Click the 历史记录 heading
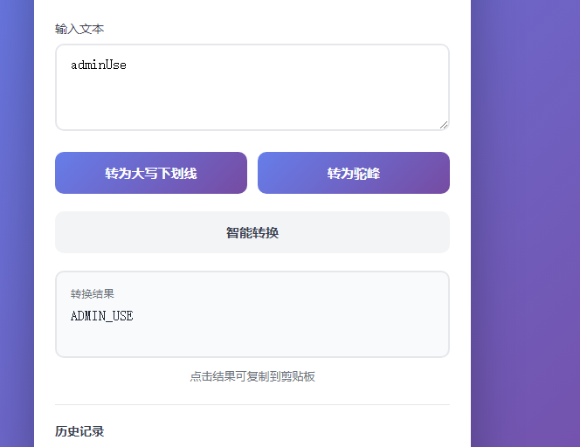 (79, 431)
